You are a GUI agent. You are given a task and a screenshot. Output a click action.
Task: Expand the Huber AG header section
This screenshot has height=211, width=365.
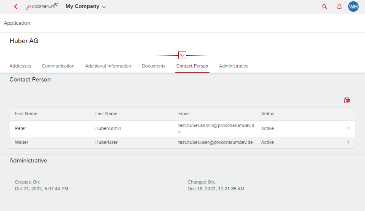(x=182, y=55)
